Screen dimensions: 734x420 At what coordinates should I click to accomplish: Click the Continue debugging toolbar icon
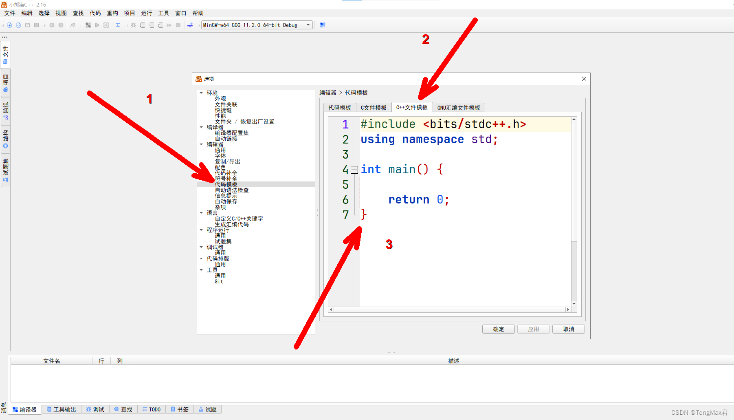pos(169,25)
